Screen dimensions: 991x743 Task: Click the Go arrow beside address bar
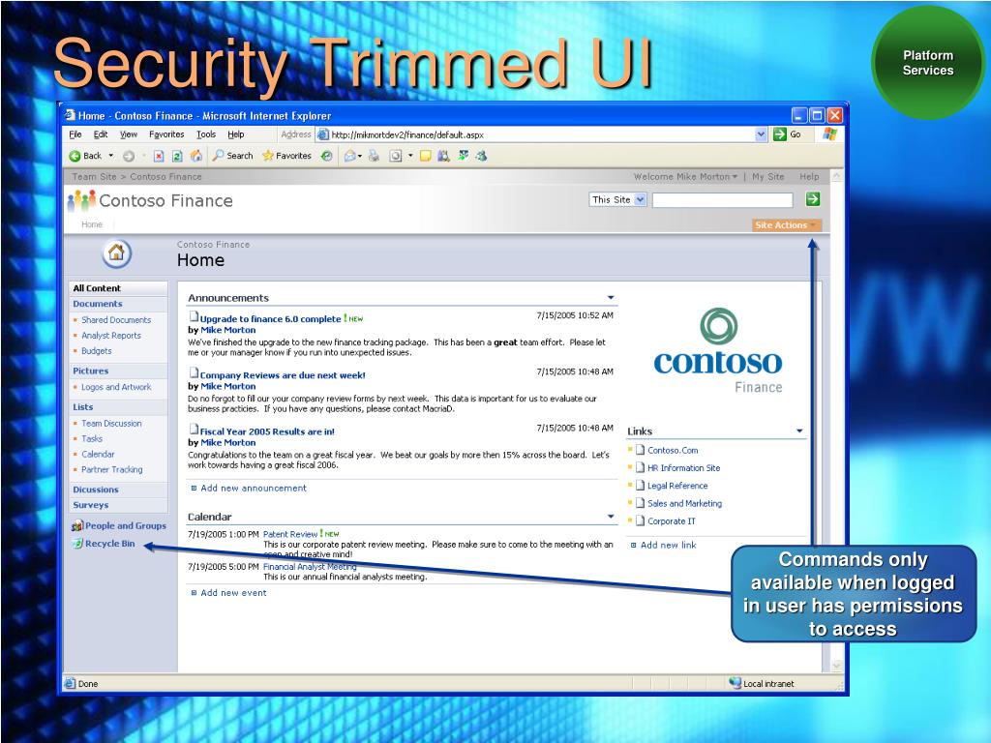tap(780, 134)
